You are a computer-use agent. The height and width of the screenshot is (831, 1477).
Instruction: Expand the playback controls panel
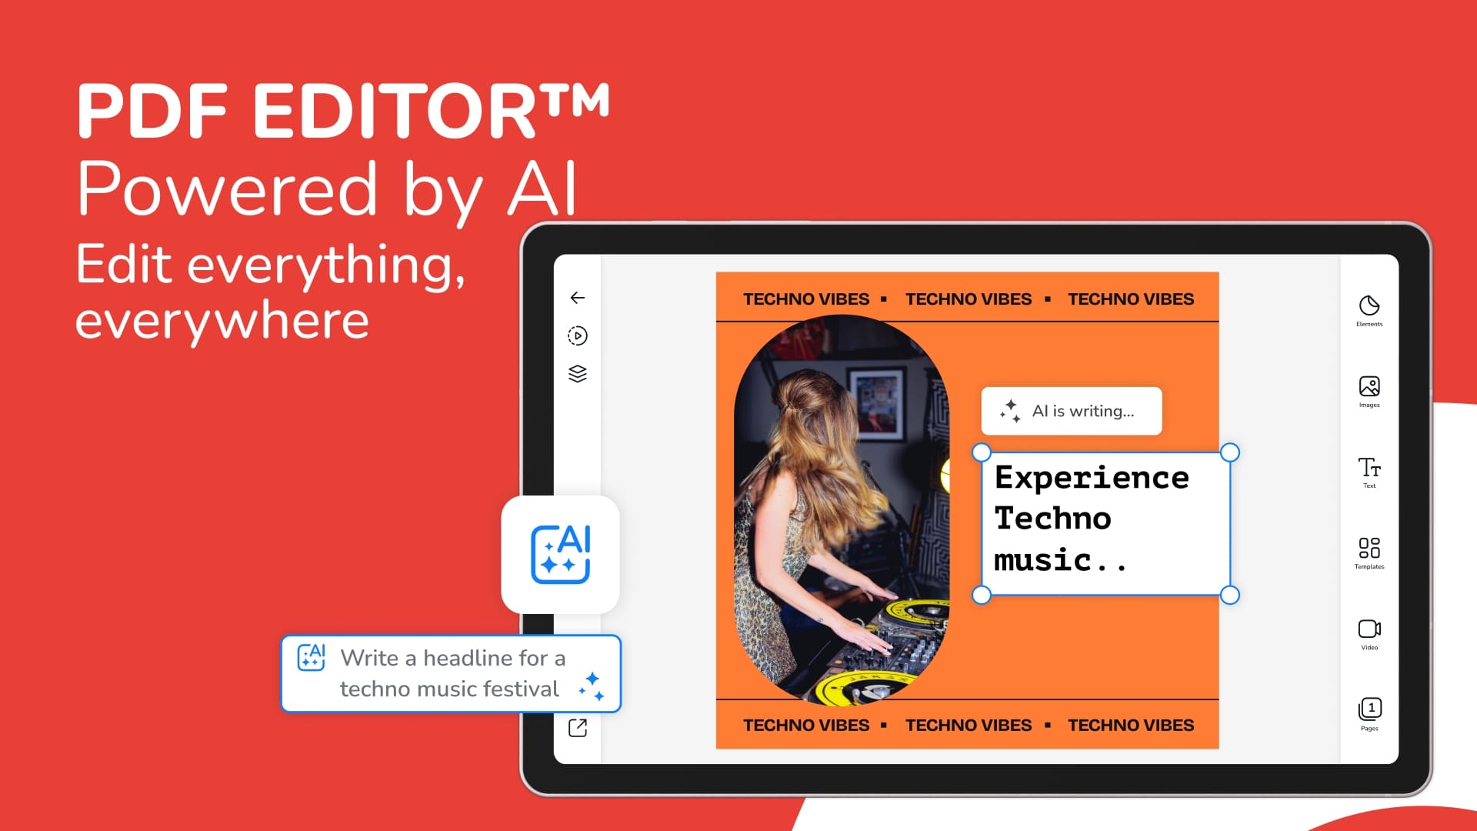(576, 335)
